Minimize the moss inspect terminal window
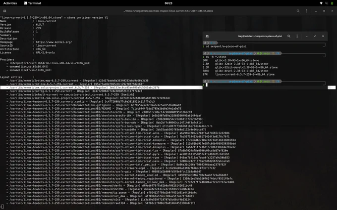Viewport: 337px width, 210px height. (x=316, y=11)
